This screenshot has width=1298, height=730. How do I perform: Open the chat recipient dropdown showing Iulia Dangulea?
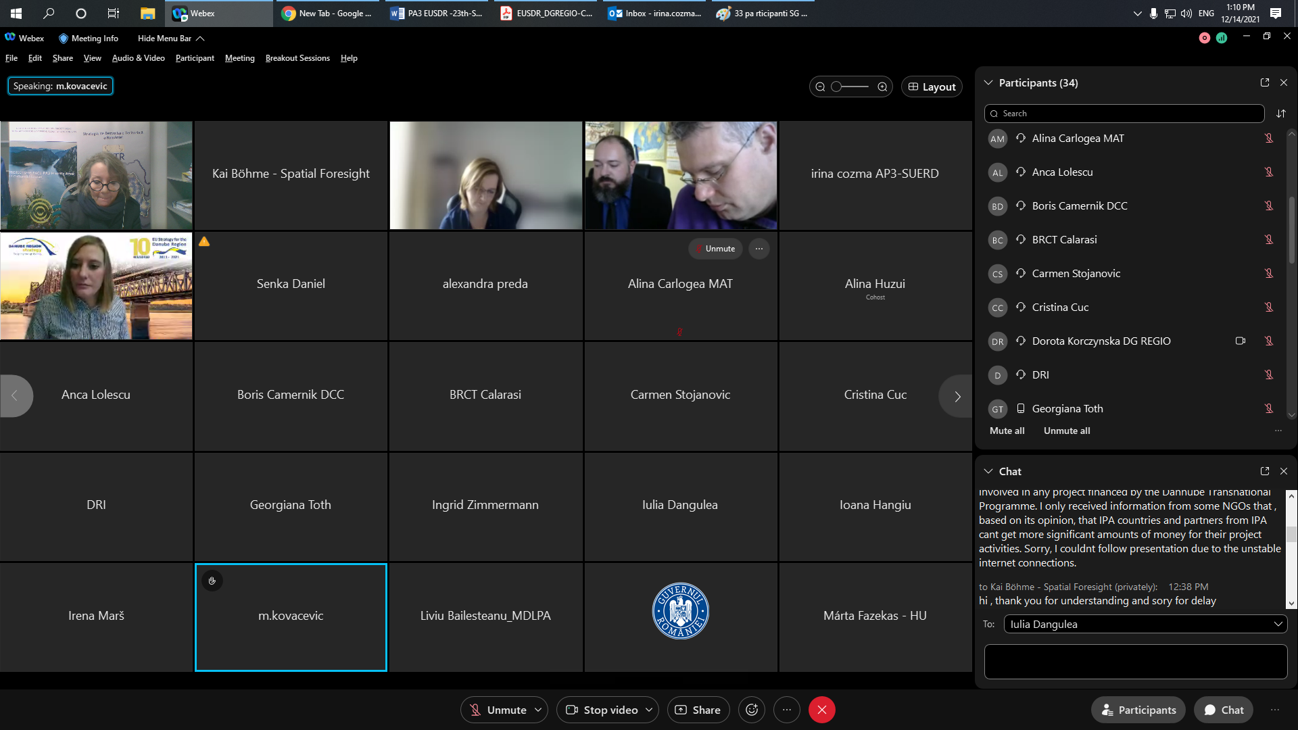point(1145,624)
